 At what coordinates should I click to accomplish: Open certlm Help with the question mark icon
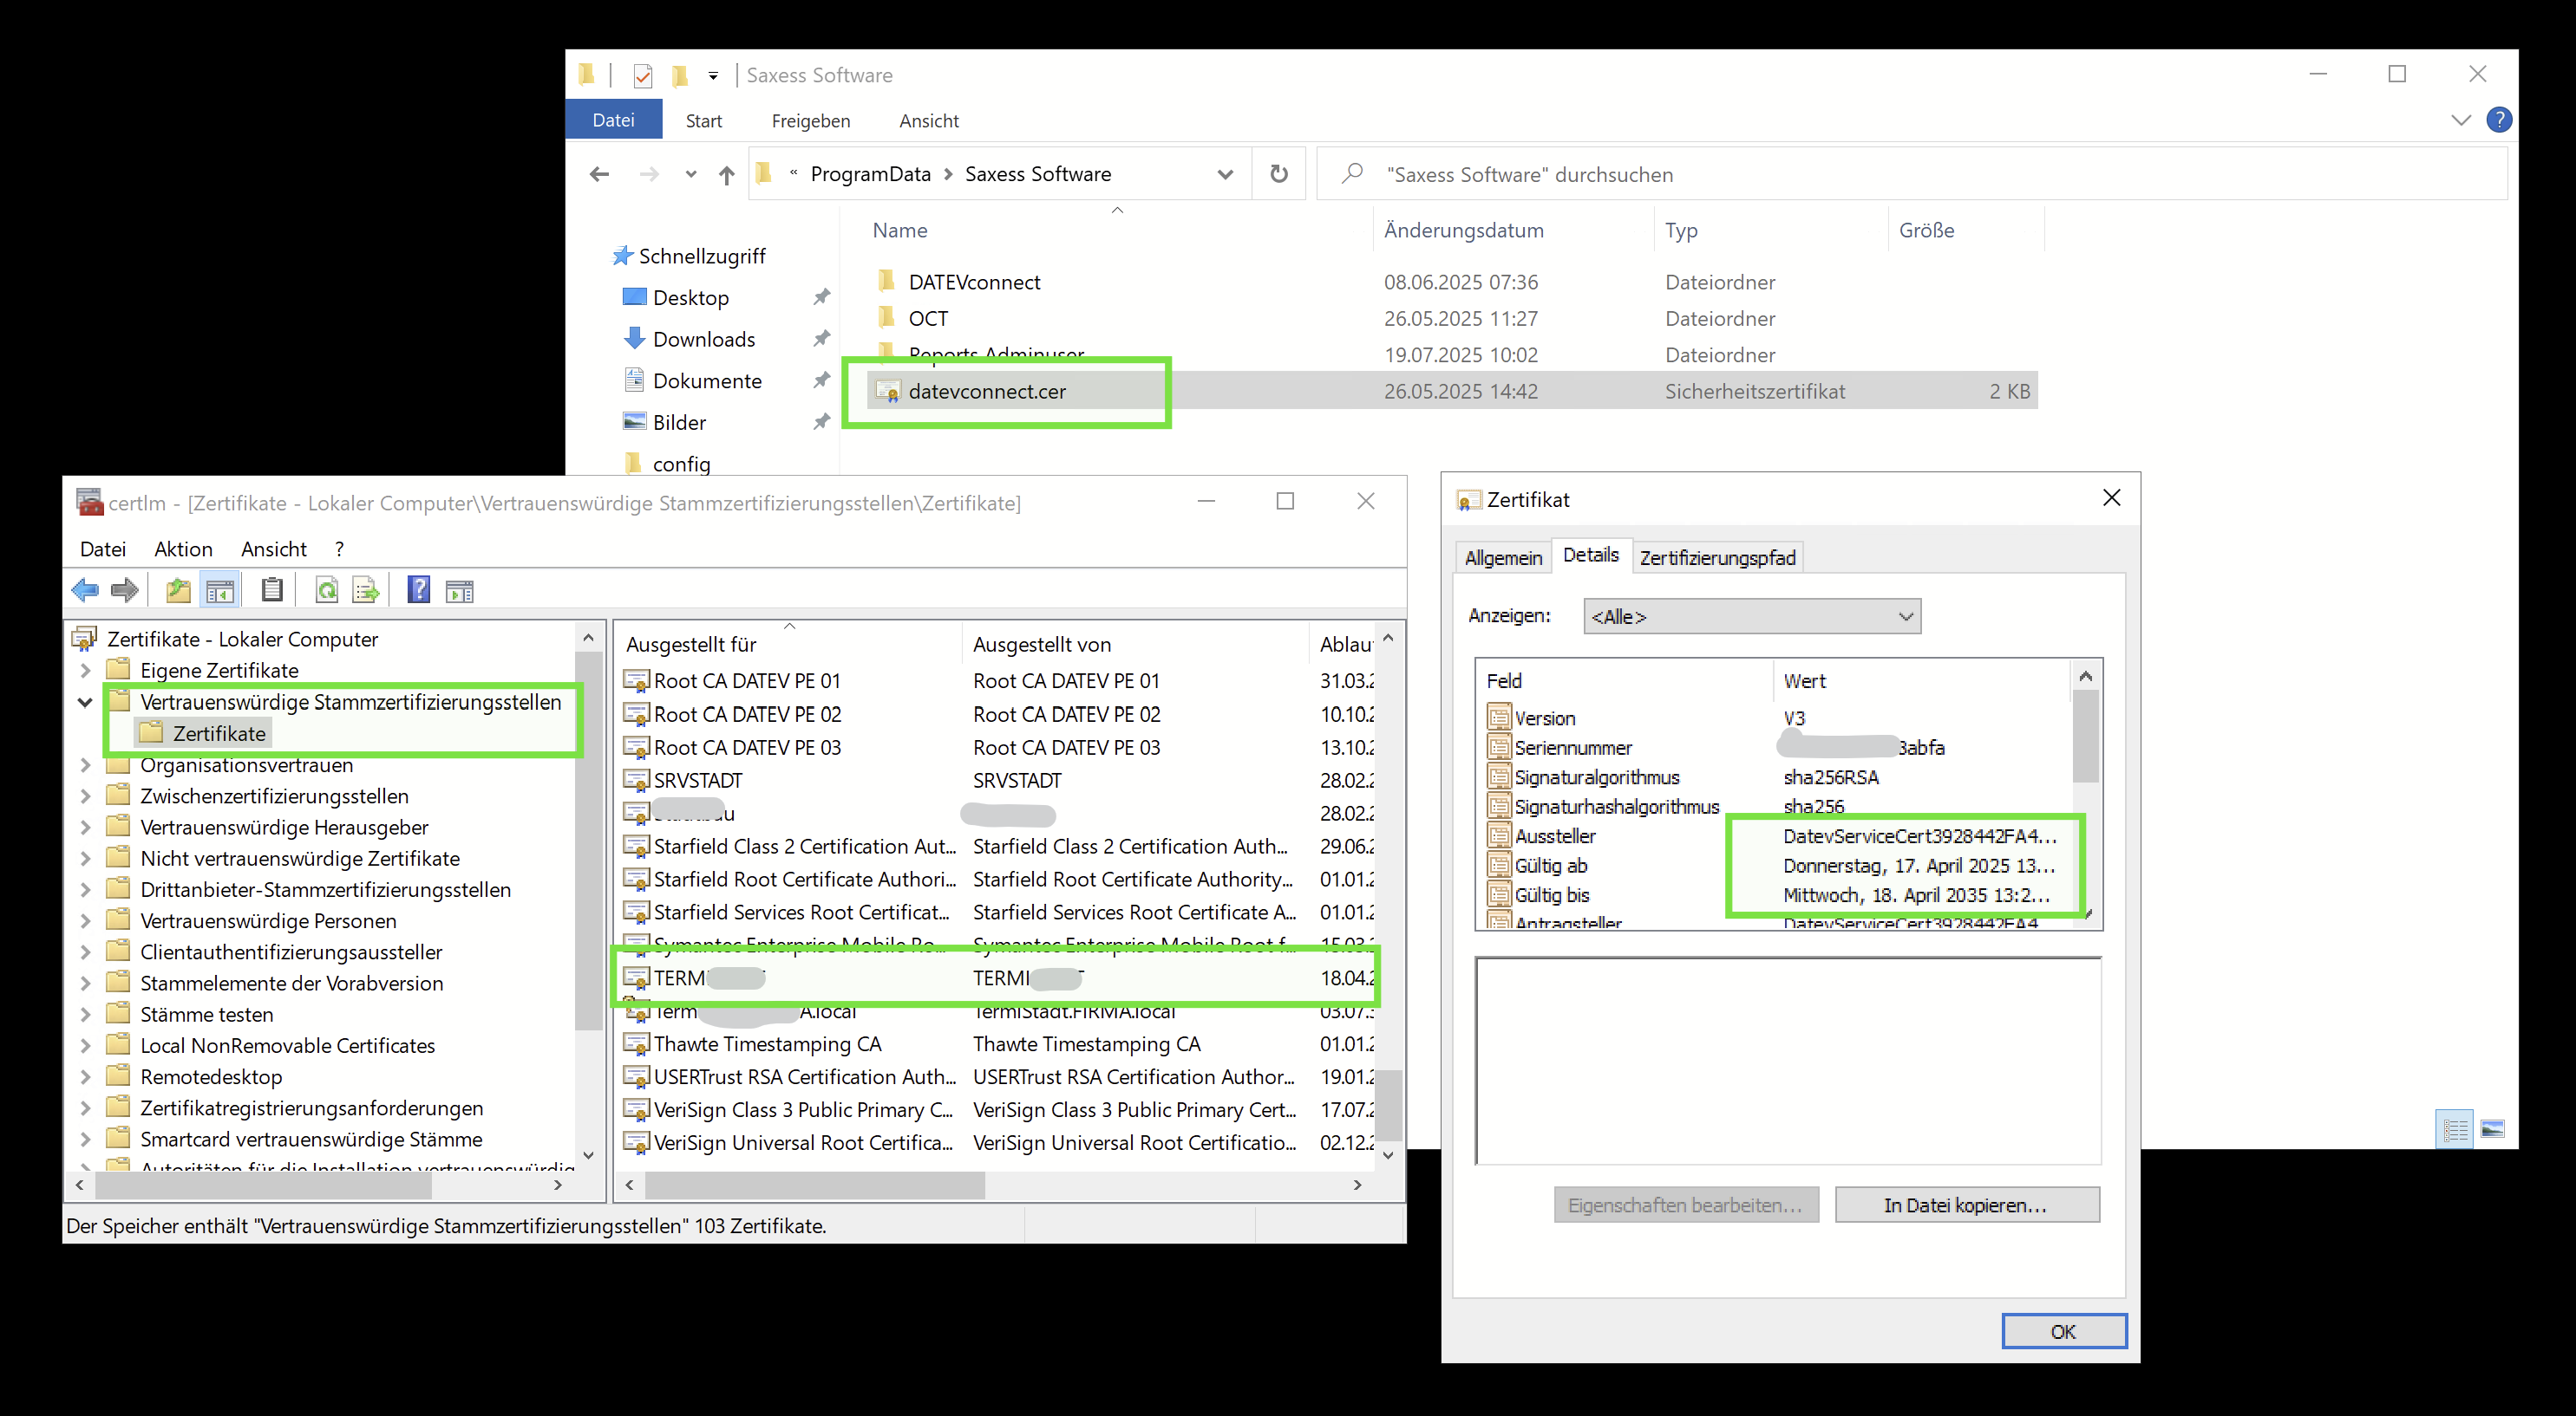pyautogui.click(x=419, y=591)
